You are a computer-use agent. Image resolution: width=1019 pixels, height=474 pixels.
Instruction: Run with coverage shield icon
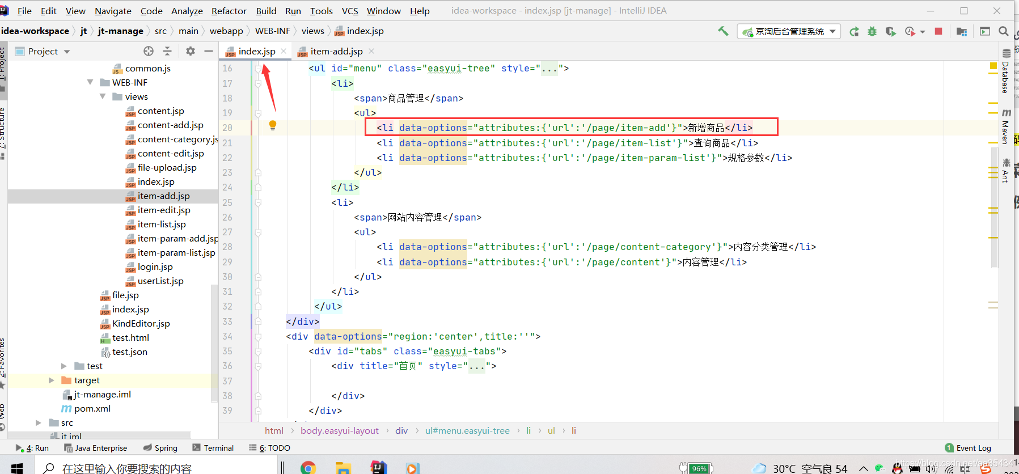pos(890,32)
